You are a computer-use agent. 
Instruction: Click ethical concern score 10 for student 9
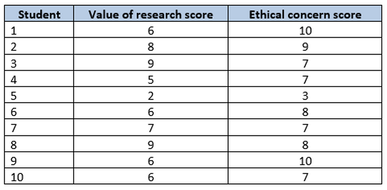click(x=305, y=161)
